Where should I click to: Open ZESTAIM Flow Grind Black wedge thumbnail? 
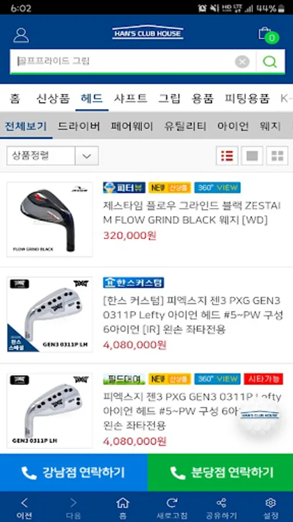(49, 219)
